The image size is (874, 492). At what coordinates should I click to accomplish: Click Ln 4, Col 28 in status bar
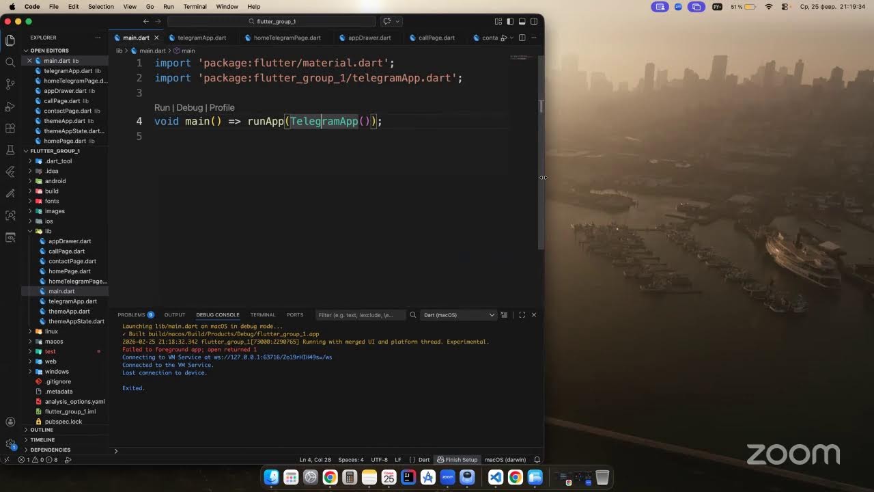(315, 460)
